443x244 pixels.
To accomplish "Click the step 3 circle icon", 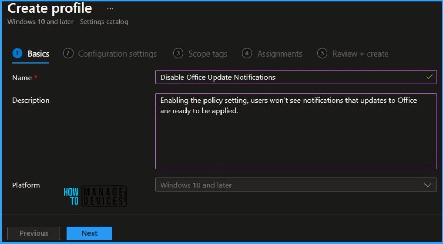I will 178,53.
